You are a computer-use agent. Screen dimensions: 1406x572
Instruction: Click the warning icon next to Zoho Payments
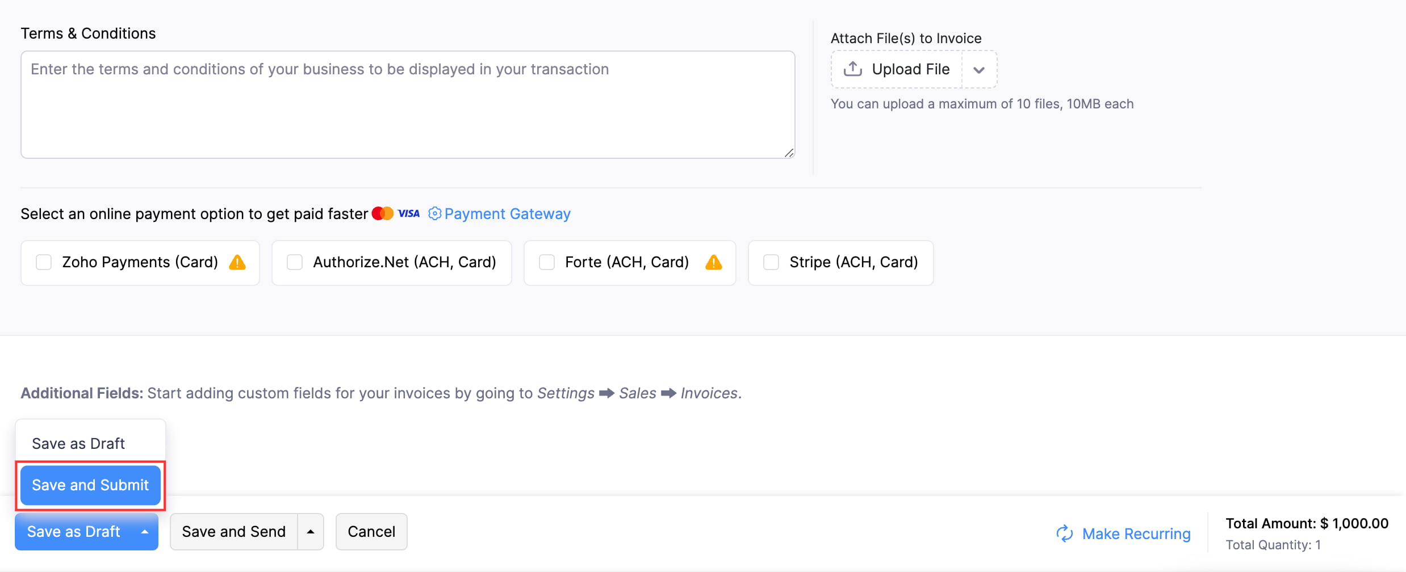[x=238, y=262]
